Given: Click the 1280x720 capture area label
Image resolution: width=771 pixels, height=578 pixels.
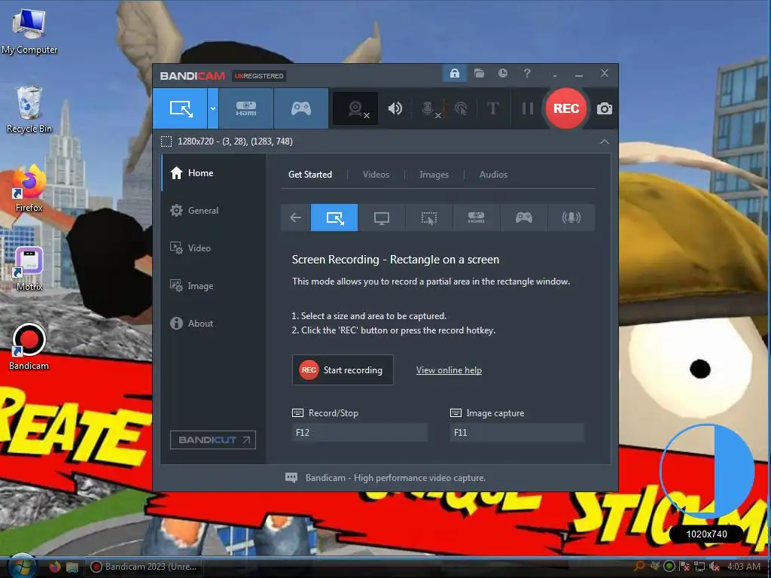Looking at the screenshot, I should click(235, 141).
